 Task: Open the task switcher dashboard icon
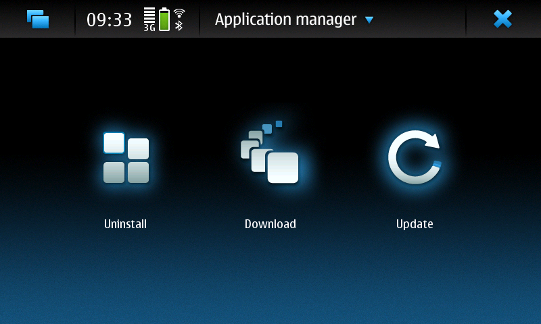click(x=38, y=19)
